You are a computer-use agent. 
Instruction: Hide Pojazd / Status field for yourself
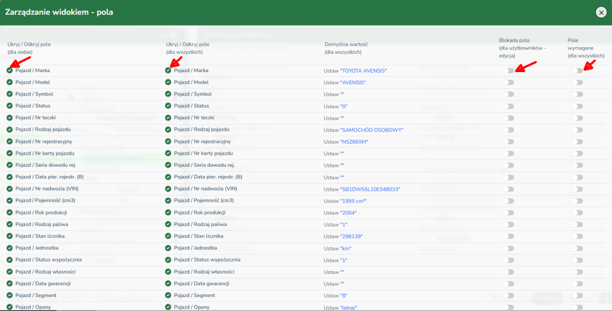9,106
